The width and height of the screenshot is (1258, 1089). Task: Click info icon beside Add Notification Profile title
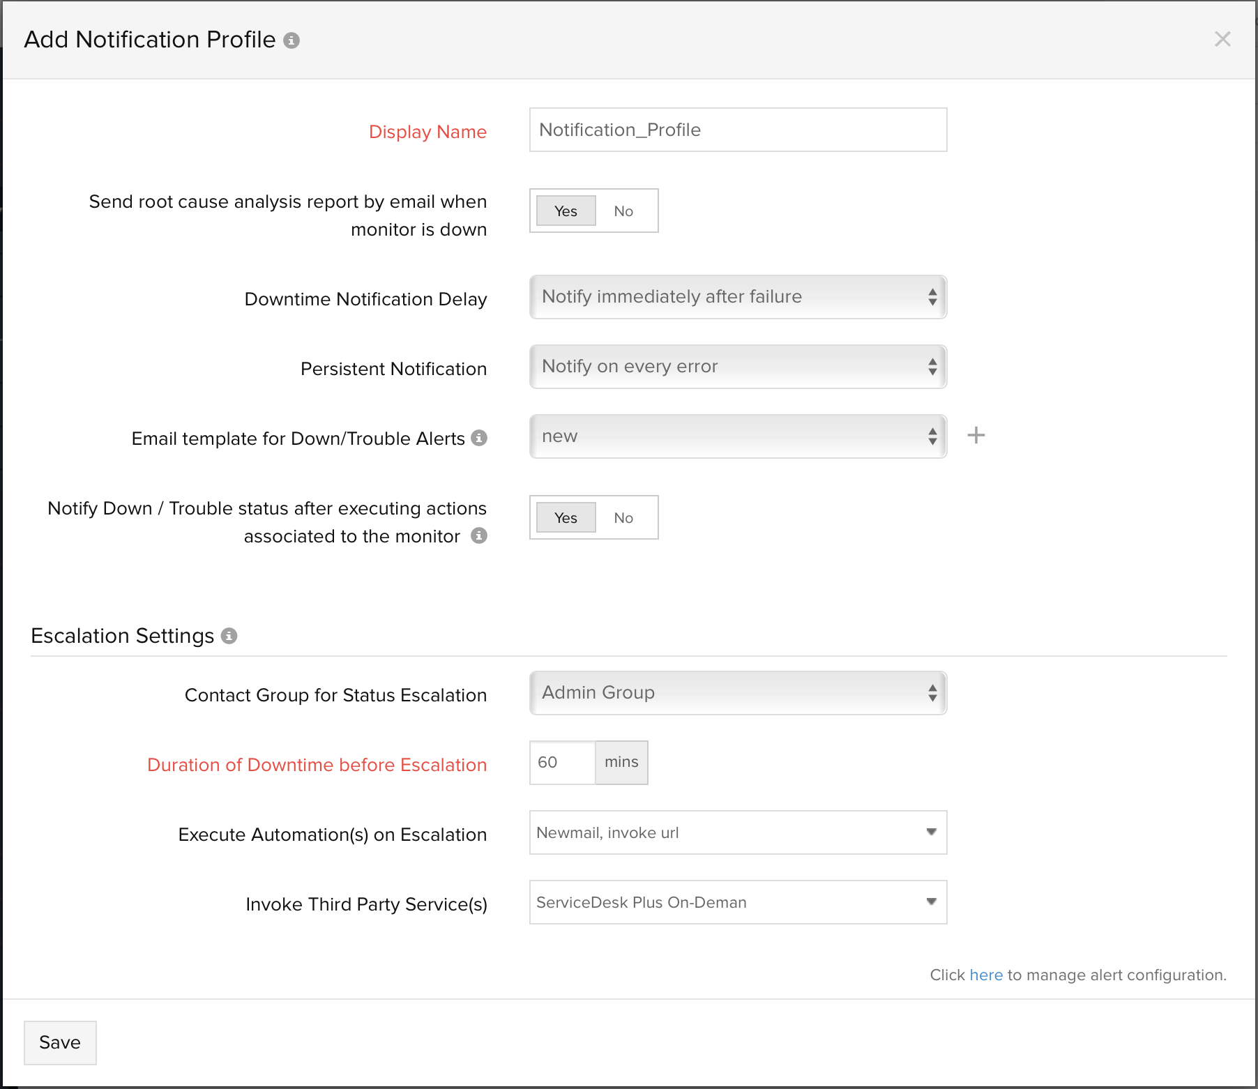click(291, 40)
